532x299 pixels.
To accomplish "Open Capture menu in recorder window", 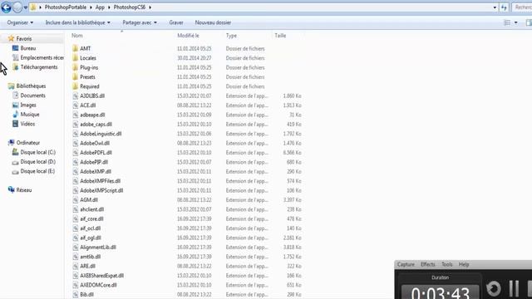I will point(406,264).
